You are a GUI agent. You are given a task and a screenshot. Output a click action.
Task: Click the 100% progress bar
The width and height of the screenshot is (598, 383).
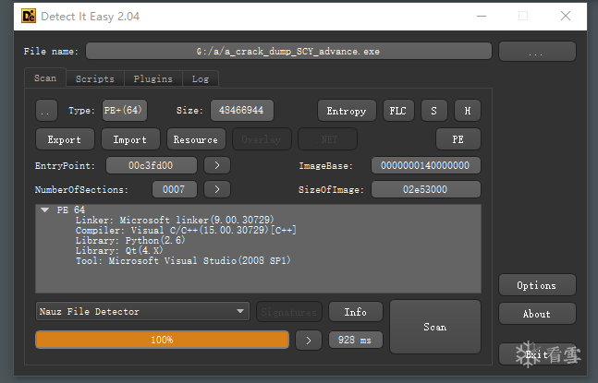coord(162,340)
